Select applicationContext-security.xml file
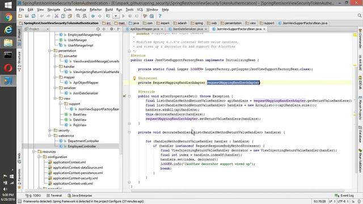The image size is (363, 204). point(75,178)
